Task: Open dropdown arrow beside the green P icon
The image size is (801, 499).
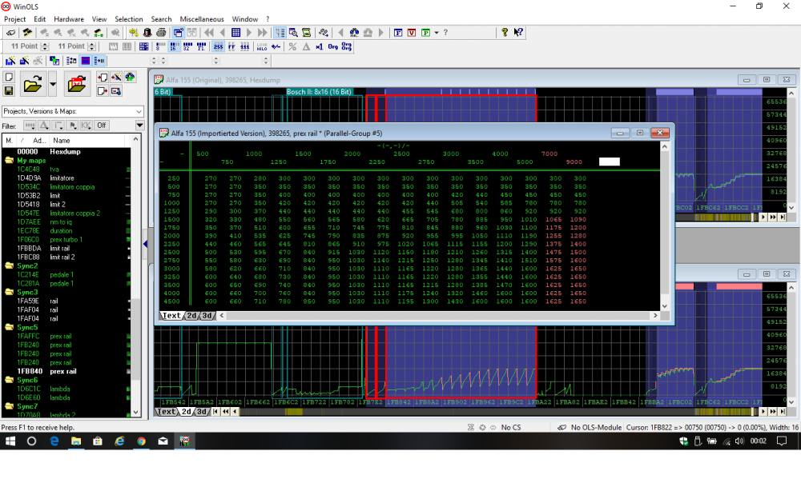Action: click(x=437, y=33)
